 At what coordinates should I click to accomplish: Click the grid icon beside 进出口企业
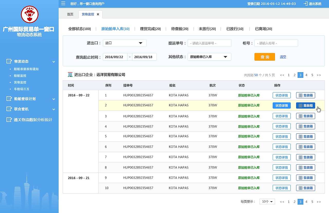click(x=70, y=74)
